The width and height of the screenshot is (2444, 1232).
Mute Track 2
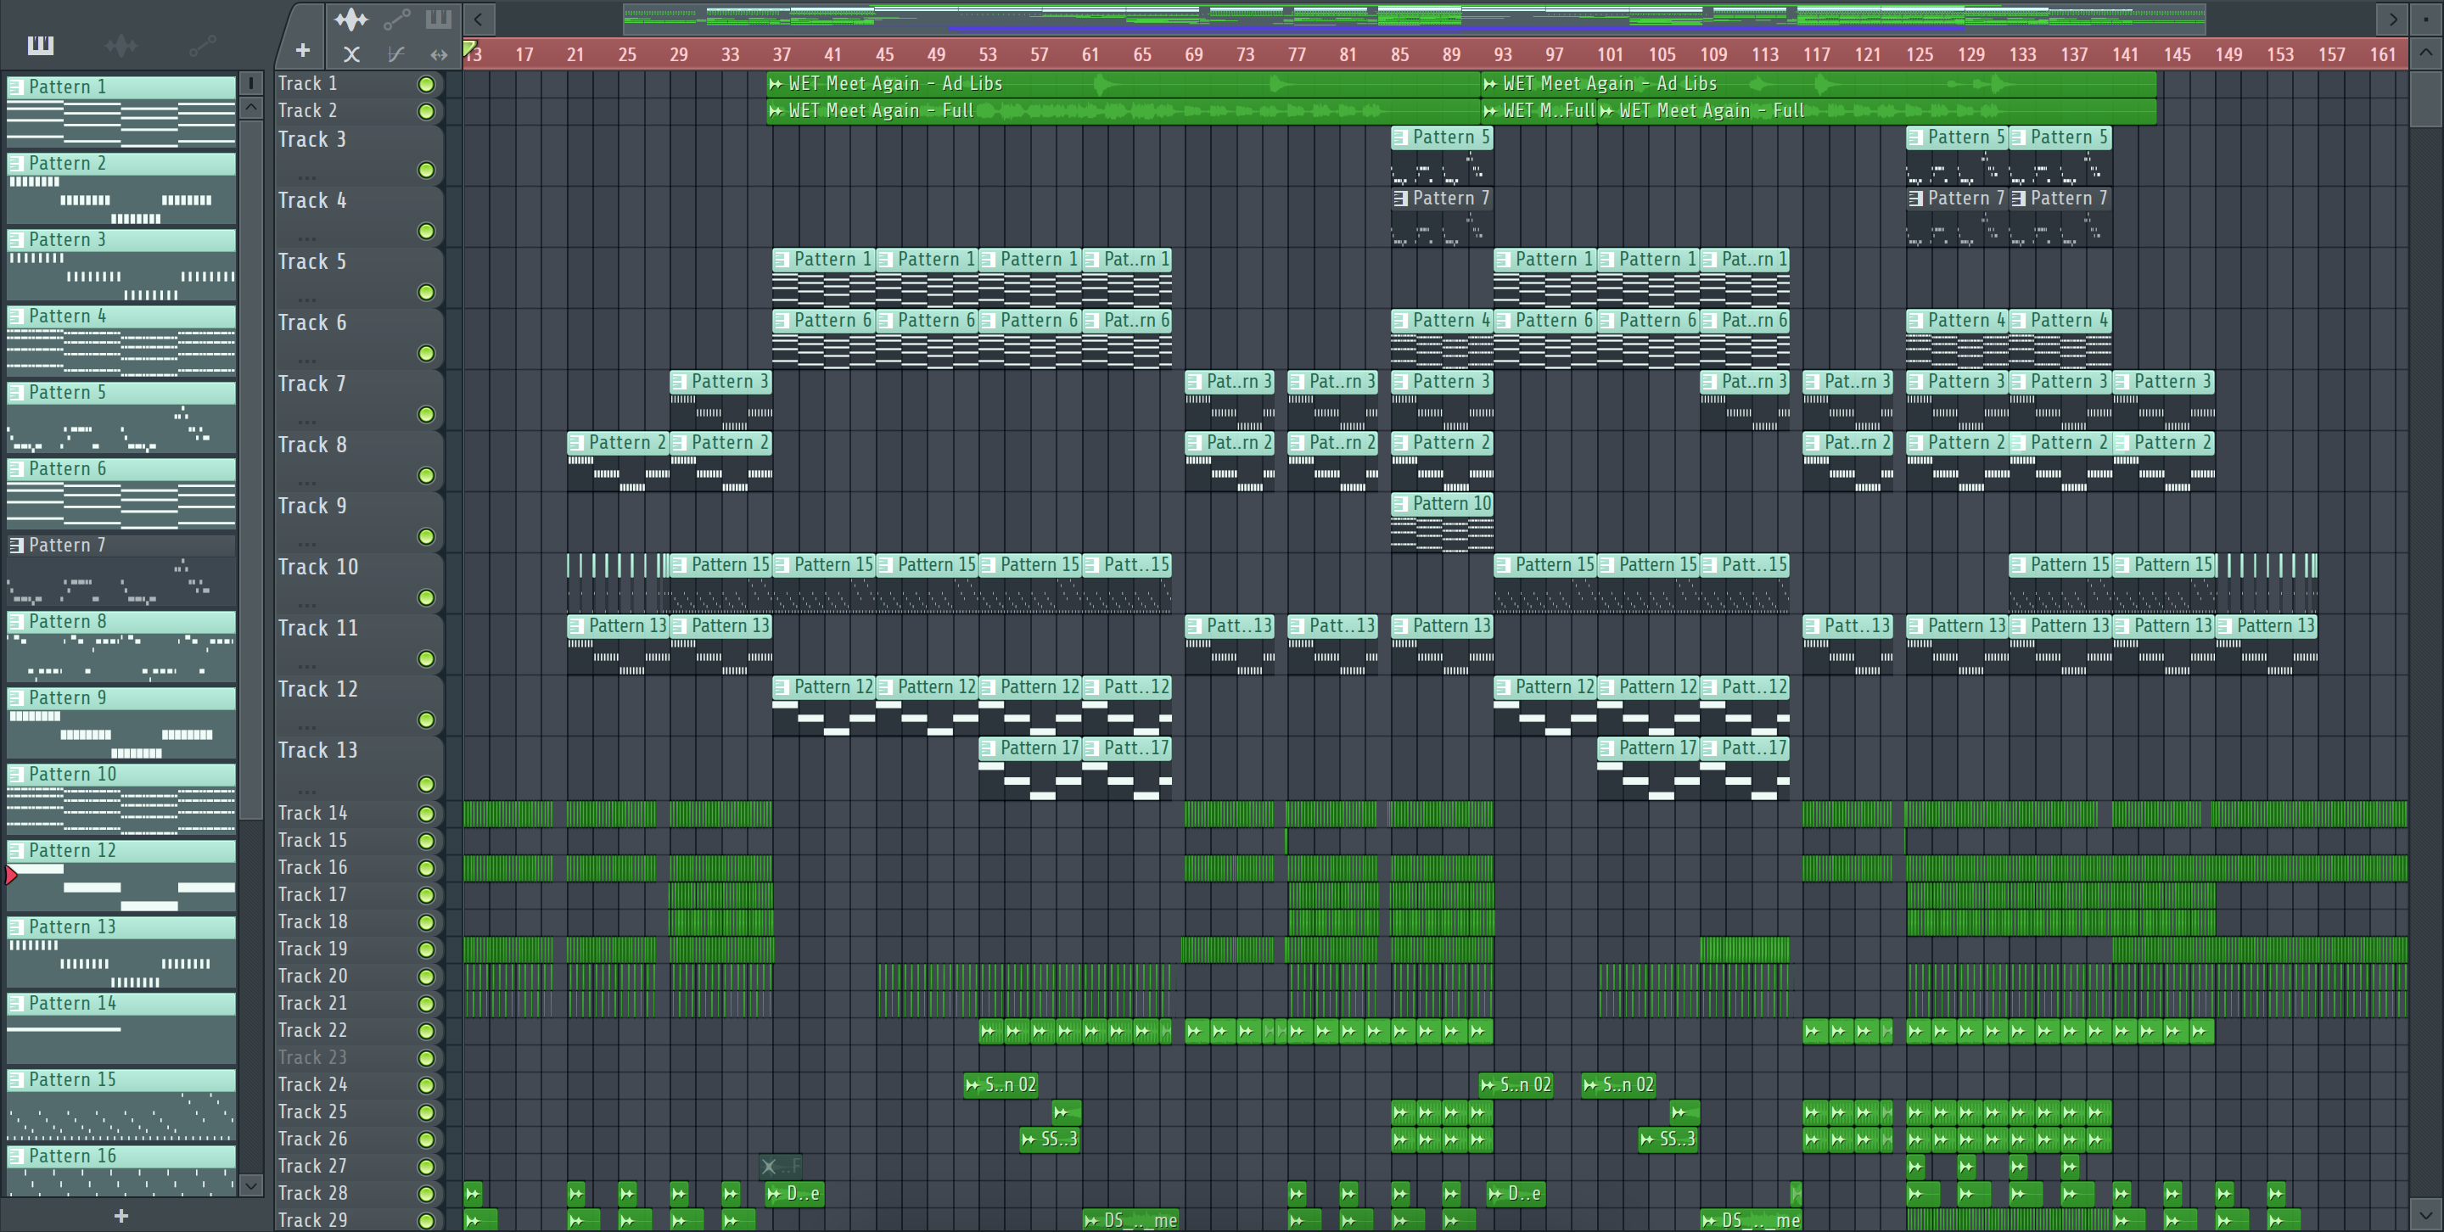click(x=427, y=112)
